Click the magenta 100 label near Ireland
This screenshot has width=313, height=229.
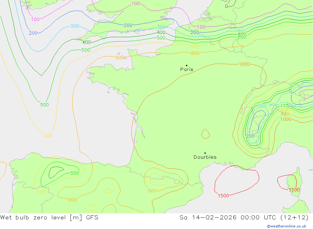(x=35, y=19)
